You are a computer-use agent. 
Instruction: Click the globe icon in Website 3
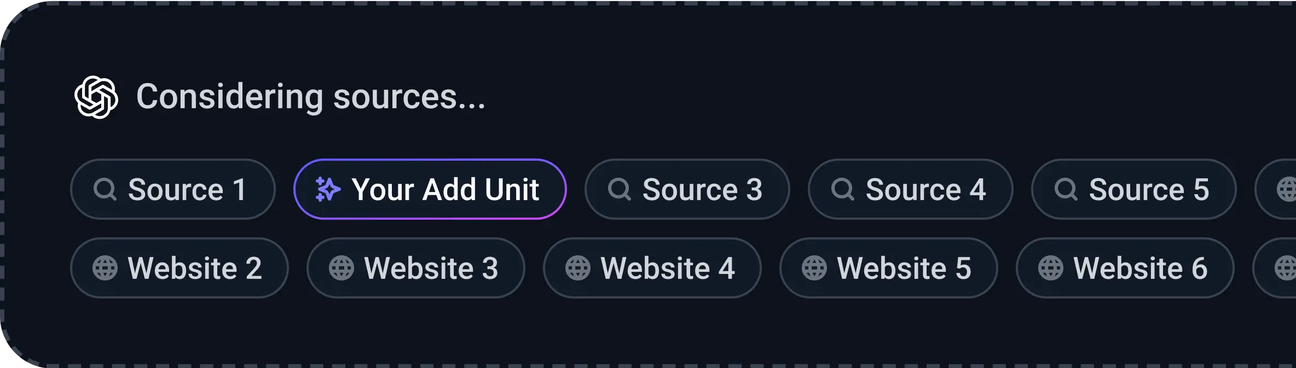341,268
